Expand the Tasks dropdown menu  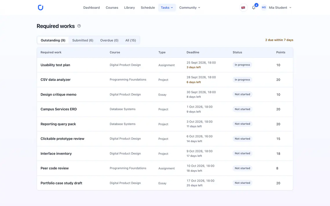tap(167, 8)
